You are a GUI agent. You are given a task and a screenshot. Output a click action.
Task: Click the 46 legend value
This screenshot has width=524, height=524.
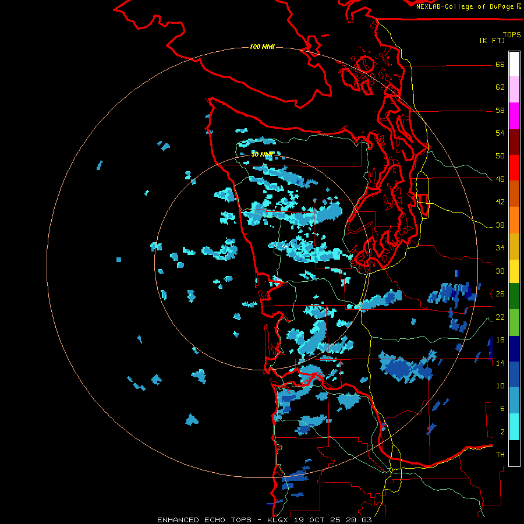(x=500, y=179)
